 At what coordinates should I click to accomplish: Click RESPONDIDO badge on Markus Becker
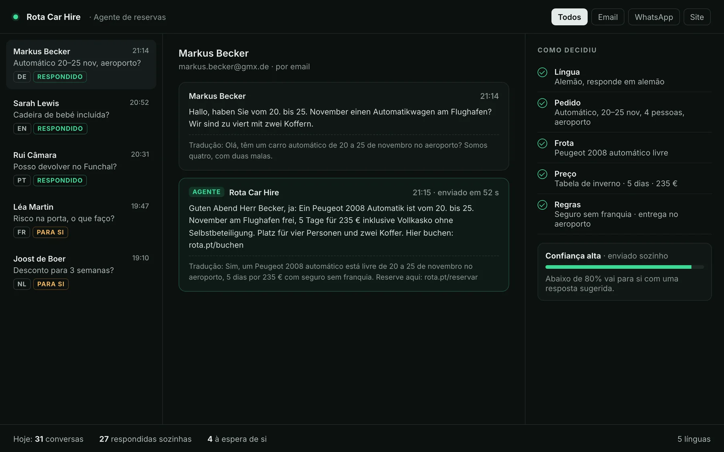tap(60, 77)
